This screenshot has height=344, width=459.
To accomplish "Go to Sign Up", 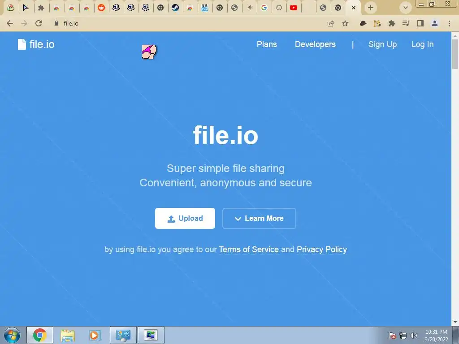I will 383,44.
